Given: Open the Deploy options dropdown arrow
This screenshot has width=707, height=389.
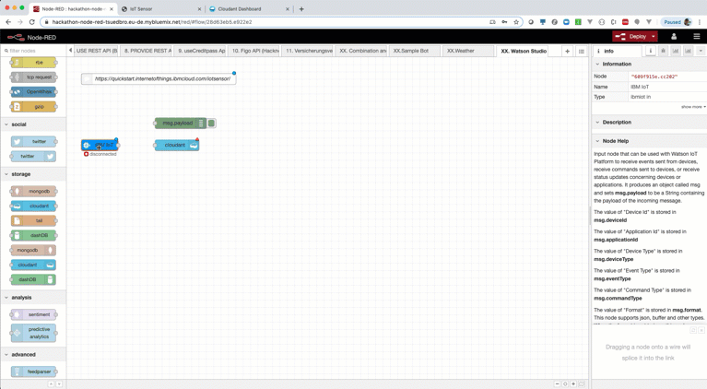Looking at the screenshot, I should [654, 37].
